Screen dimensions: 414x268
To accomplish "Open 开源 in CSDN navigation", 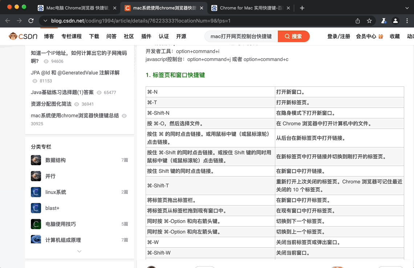I will click(x=181, y=36).
